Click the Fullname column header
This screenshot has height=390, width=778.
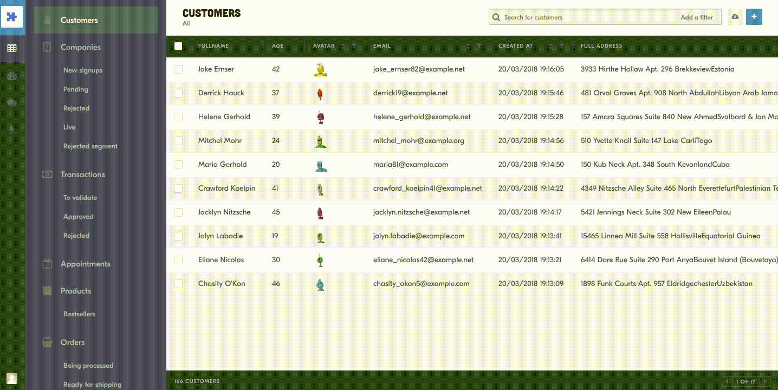213,46
